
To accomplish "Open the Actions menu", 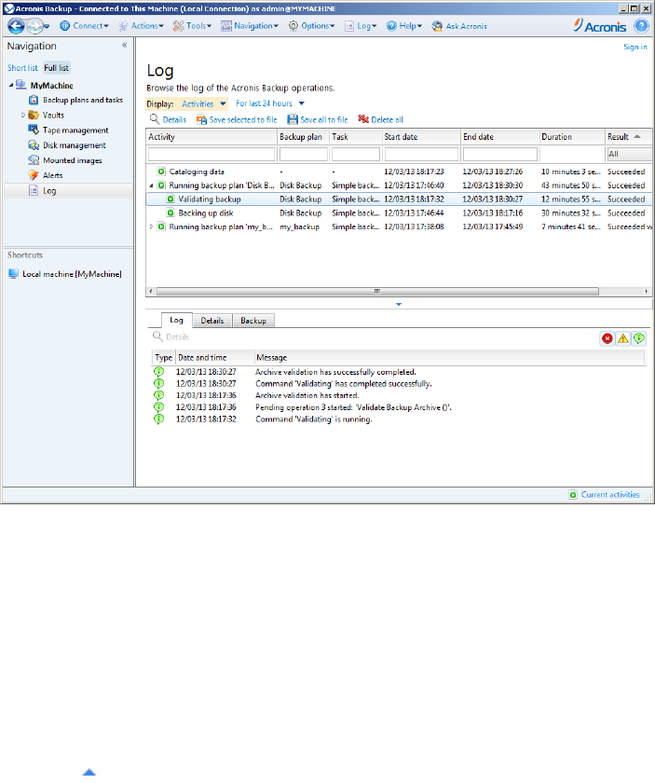I will (141, 26).
